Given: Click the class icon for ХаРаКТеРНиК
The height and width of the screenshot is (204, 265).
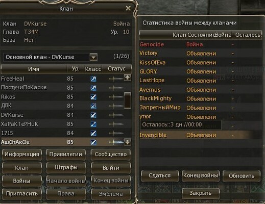Looking at the screenshot, I should [x=93, y=124].
